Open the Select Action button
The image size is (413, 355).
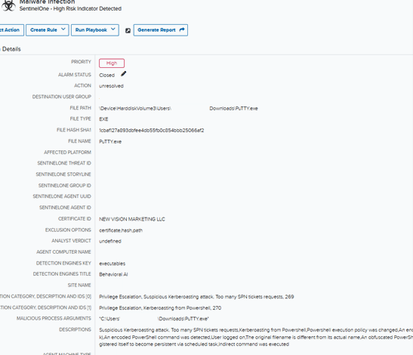pyautogui.click(x=11, y=30)
